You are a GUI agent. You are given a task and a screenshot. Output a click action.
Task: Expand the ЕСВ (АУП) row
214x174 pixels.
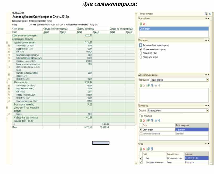9,52
